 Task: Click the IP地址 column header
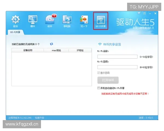coord(80,50)
